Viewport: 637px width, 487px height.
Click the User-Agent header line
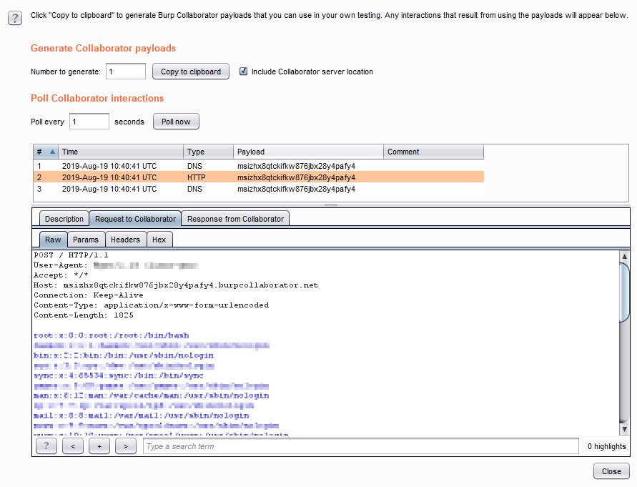[117, 265]
